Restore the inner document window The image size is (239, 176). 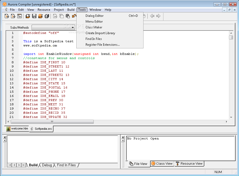pyautogui.click(x=230, y=10)
